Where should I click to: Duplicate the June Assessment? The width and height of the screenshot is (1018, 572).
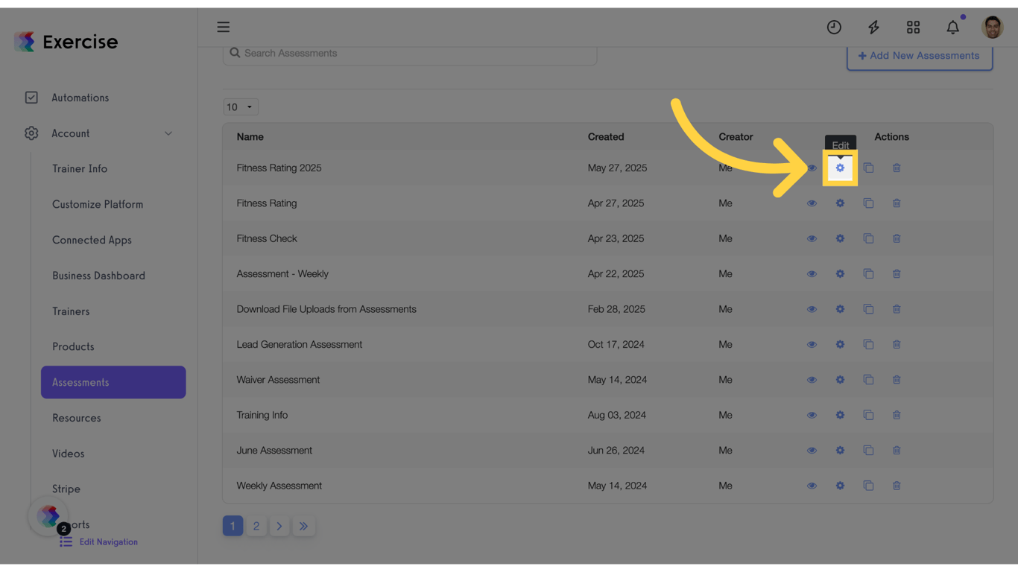coord(868,451)
